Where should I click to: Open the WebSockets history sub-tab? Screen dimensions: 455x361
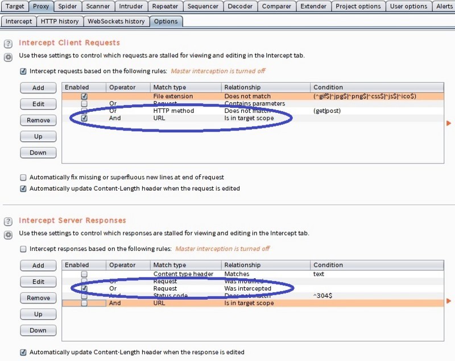117,22
